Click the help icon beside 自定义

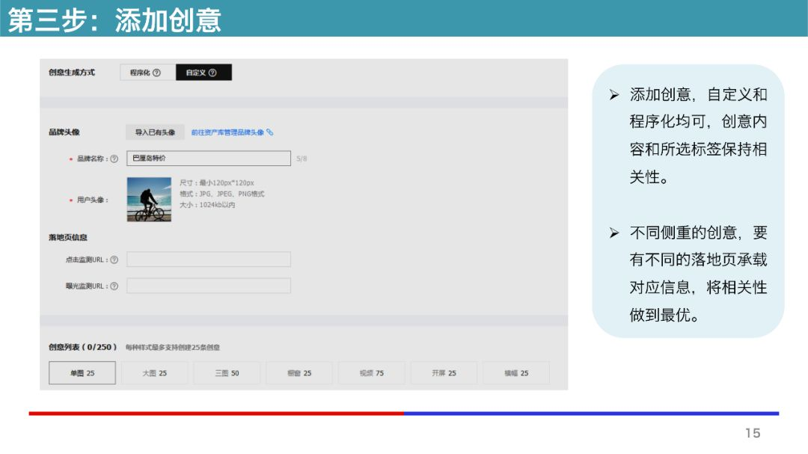pyautogui.click(x=213, y=73)
